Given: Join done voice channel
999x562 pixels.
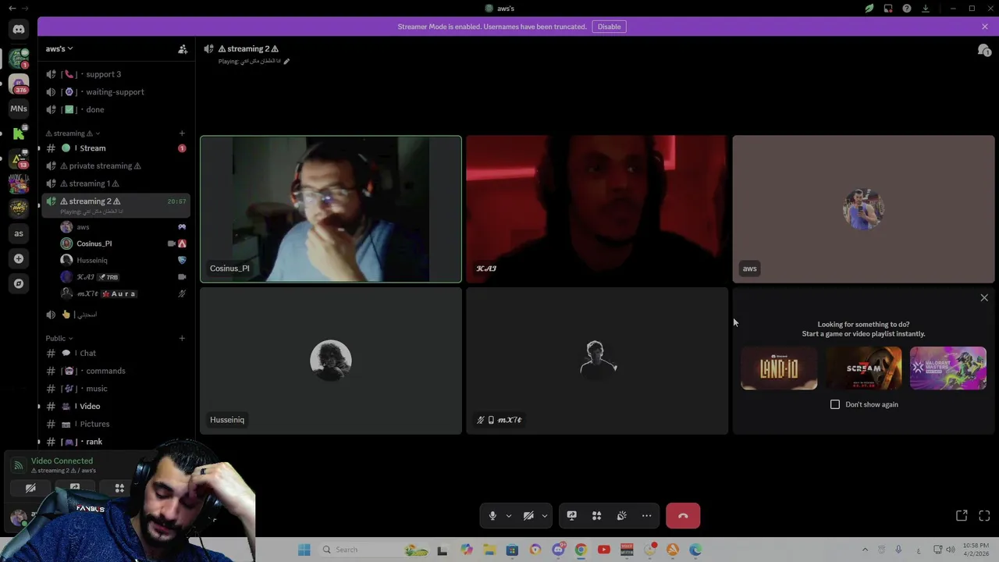Looking at the screenshot, I should [116, 109].
